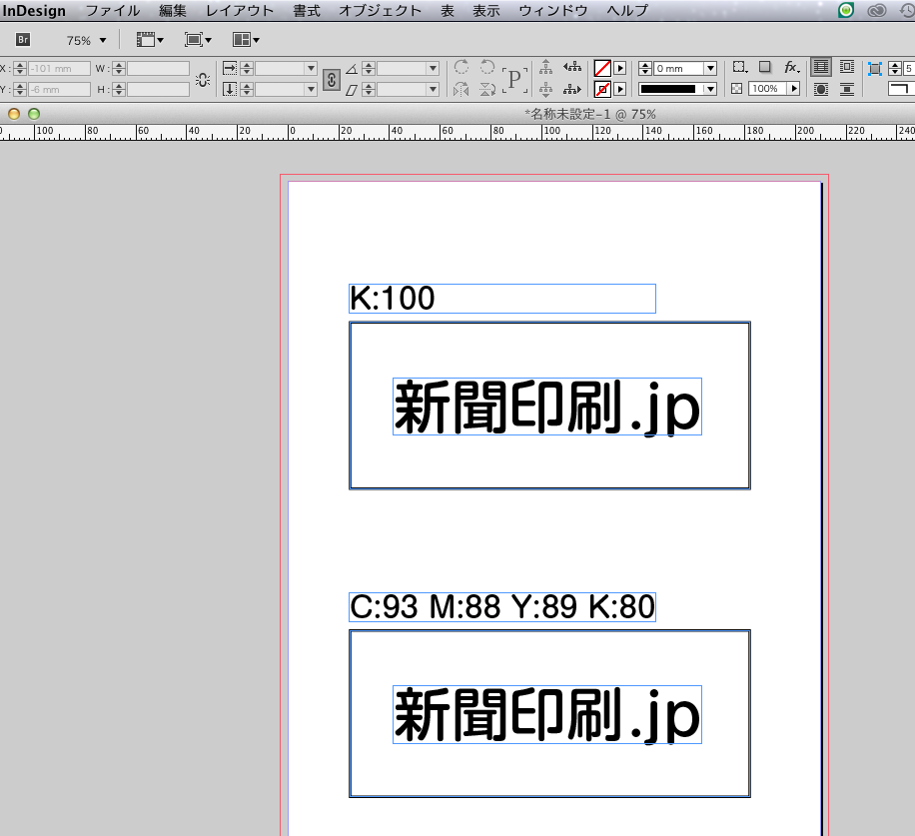Open the fx effects menu
This screenshot has height=836, width=915.
[791, 67]
